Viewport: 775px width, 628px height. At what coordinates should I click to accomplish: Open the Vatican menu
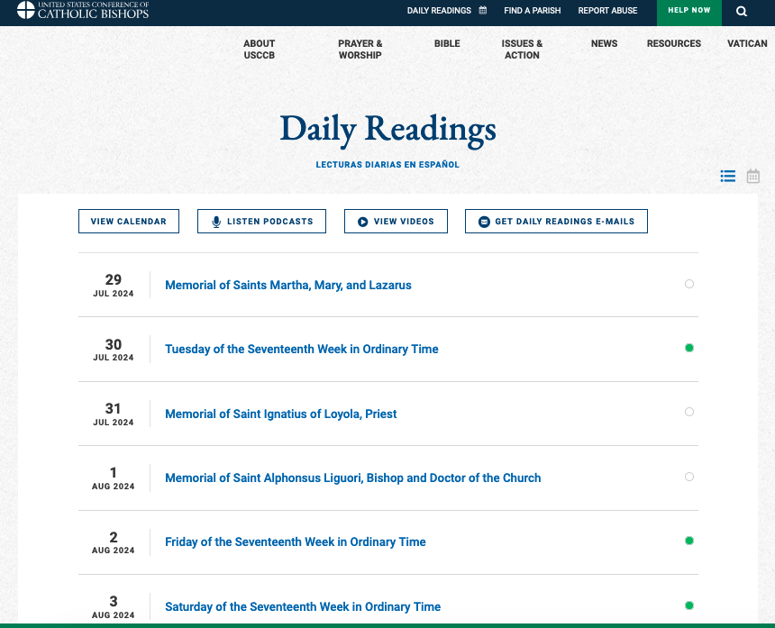747,43
